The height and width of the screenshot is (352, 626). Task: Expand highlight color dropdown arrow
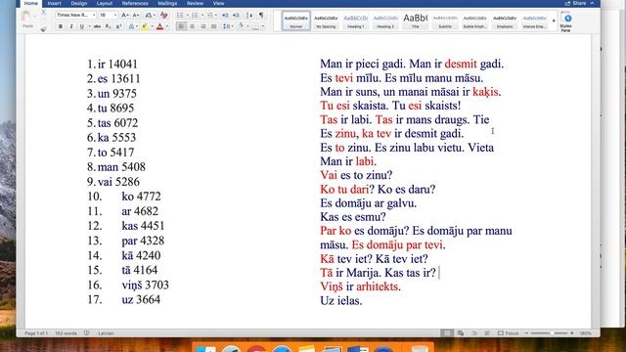(153, 26)
